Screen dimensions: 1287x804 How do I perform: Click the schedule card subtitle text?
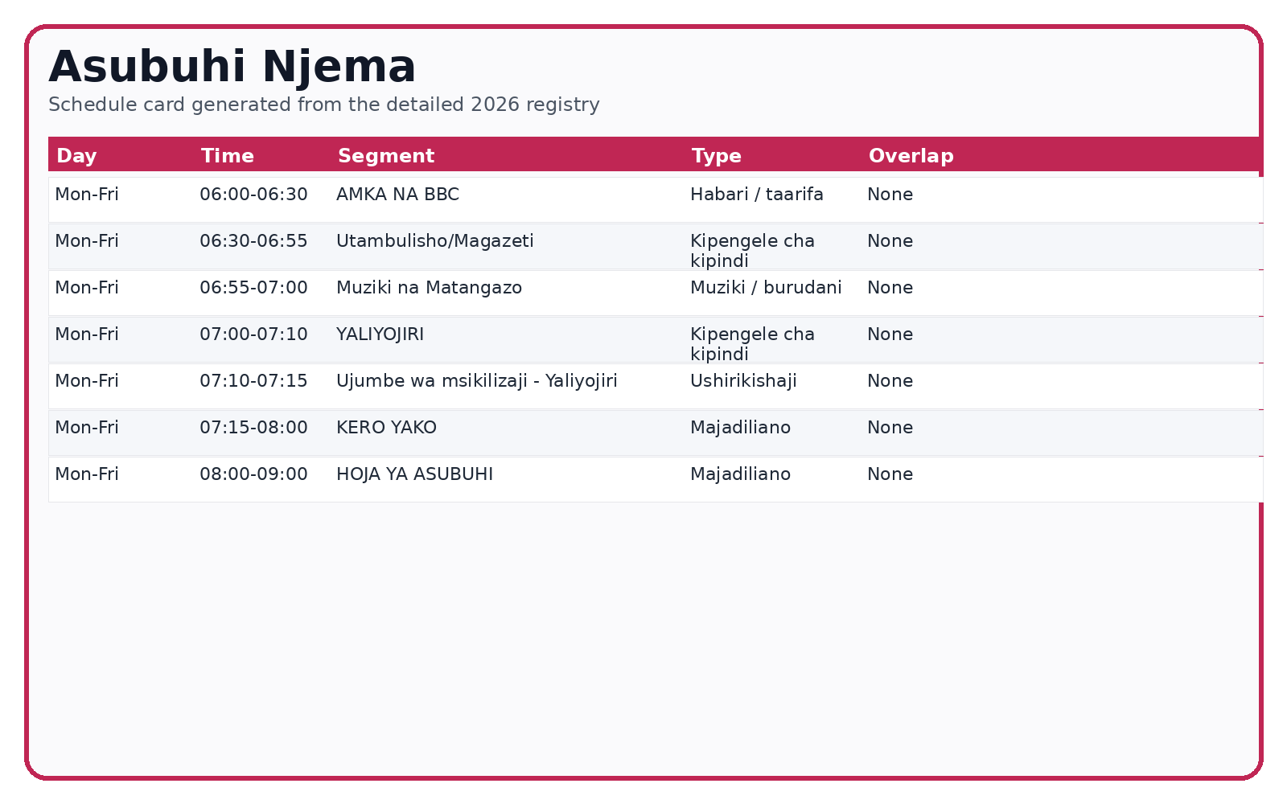pyautogui.click(x=323, y=105)
